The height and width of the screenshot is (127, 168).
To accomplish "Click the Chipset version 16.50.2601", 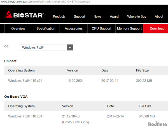I will [x=75, y=81].
